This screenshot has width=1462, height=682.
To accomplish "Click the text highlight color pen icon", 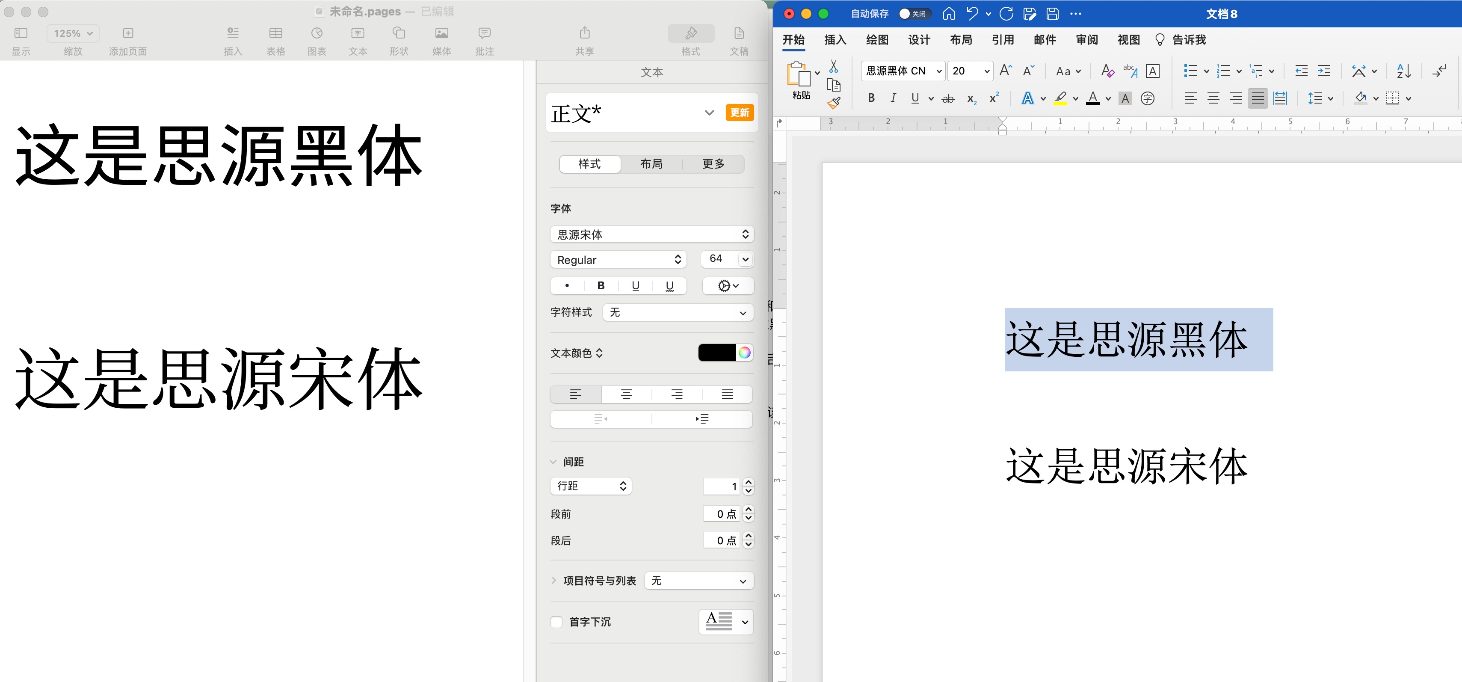I will click(1060, 98).
